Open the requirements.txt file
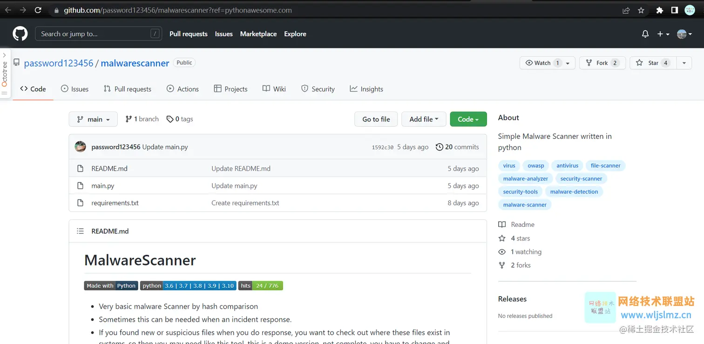This screenshot has height=344, width=704. click(115, 203)
